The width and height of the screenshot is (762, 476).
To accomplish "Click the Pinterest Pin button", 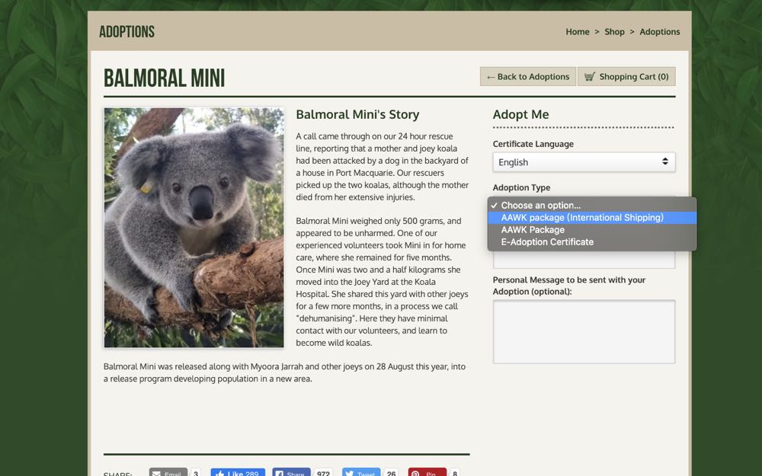I will [x=427, y=472].
